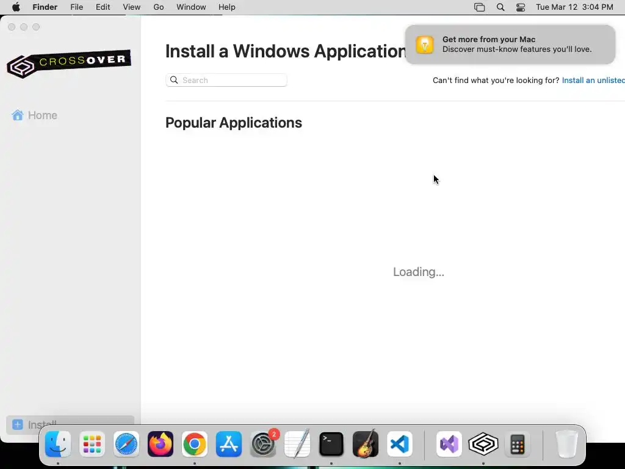Screen dimensions: 625x469
Task: Open the App Store dock icon
Action: (x=229, y=444)
